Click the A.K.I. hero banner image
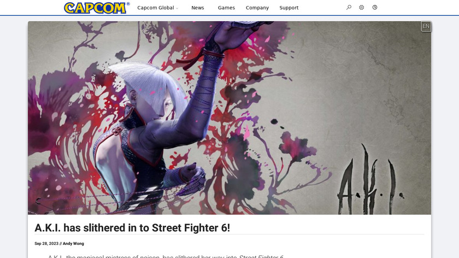 click(x=229, y=118)
